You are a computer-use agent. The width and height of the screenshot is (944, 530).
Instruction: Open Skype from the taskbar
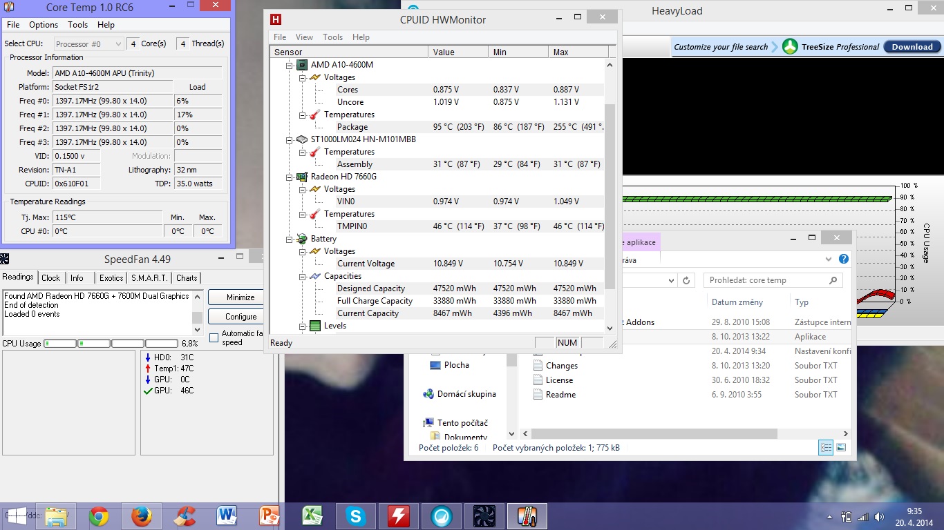[x=356, y=516]
